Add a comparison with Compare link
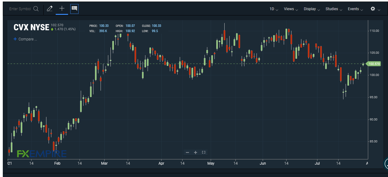388x177 pixels. coord(25,39)
